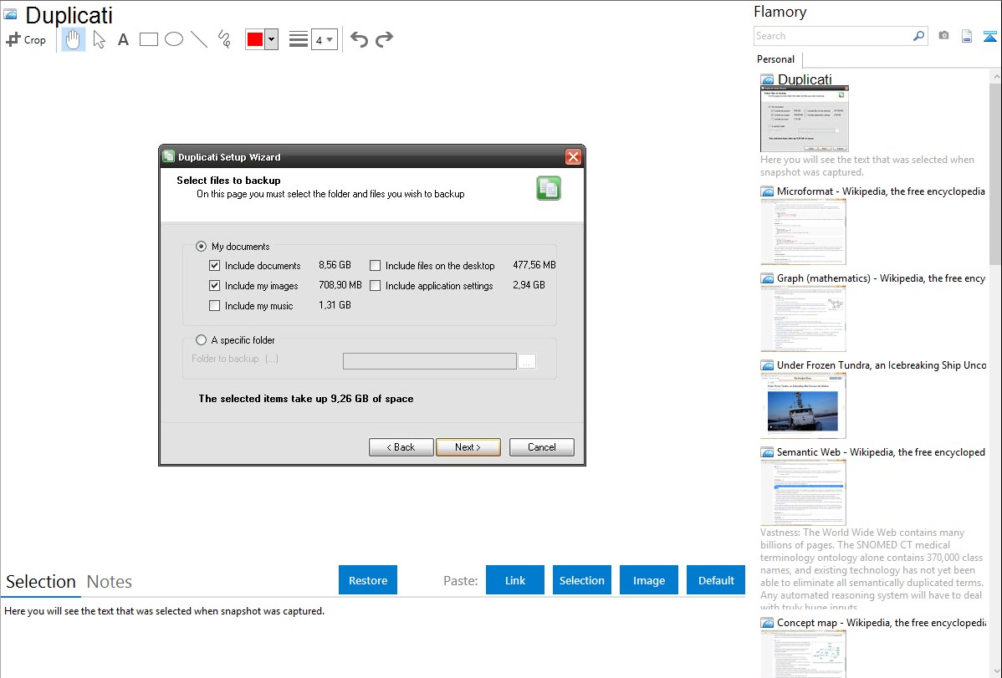Click the blue arrow icon beside the page icon
Image resolution: width=1002 pixels, height=678 pixels.
(x=989, y=36)
